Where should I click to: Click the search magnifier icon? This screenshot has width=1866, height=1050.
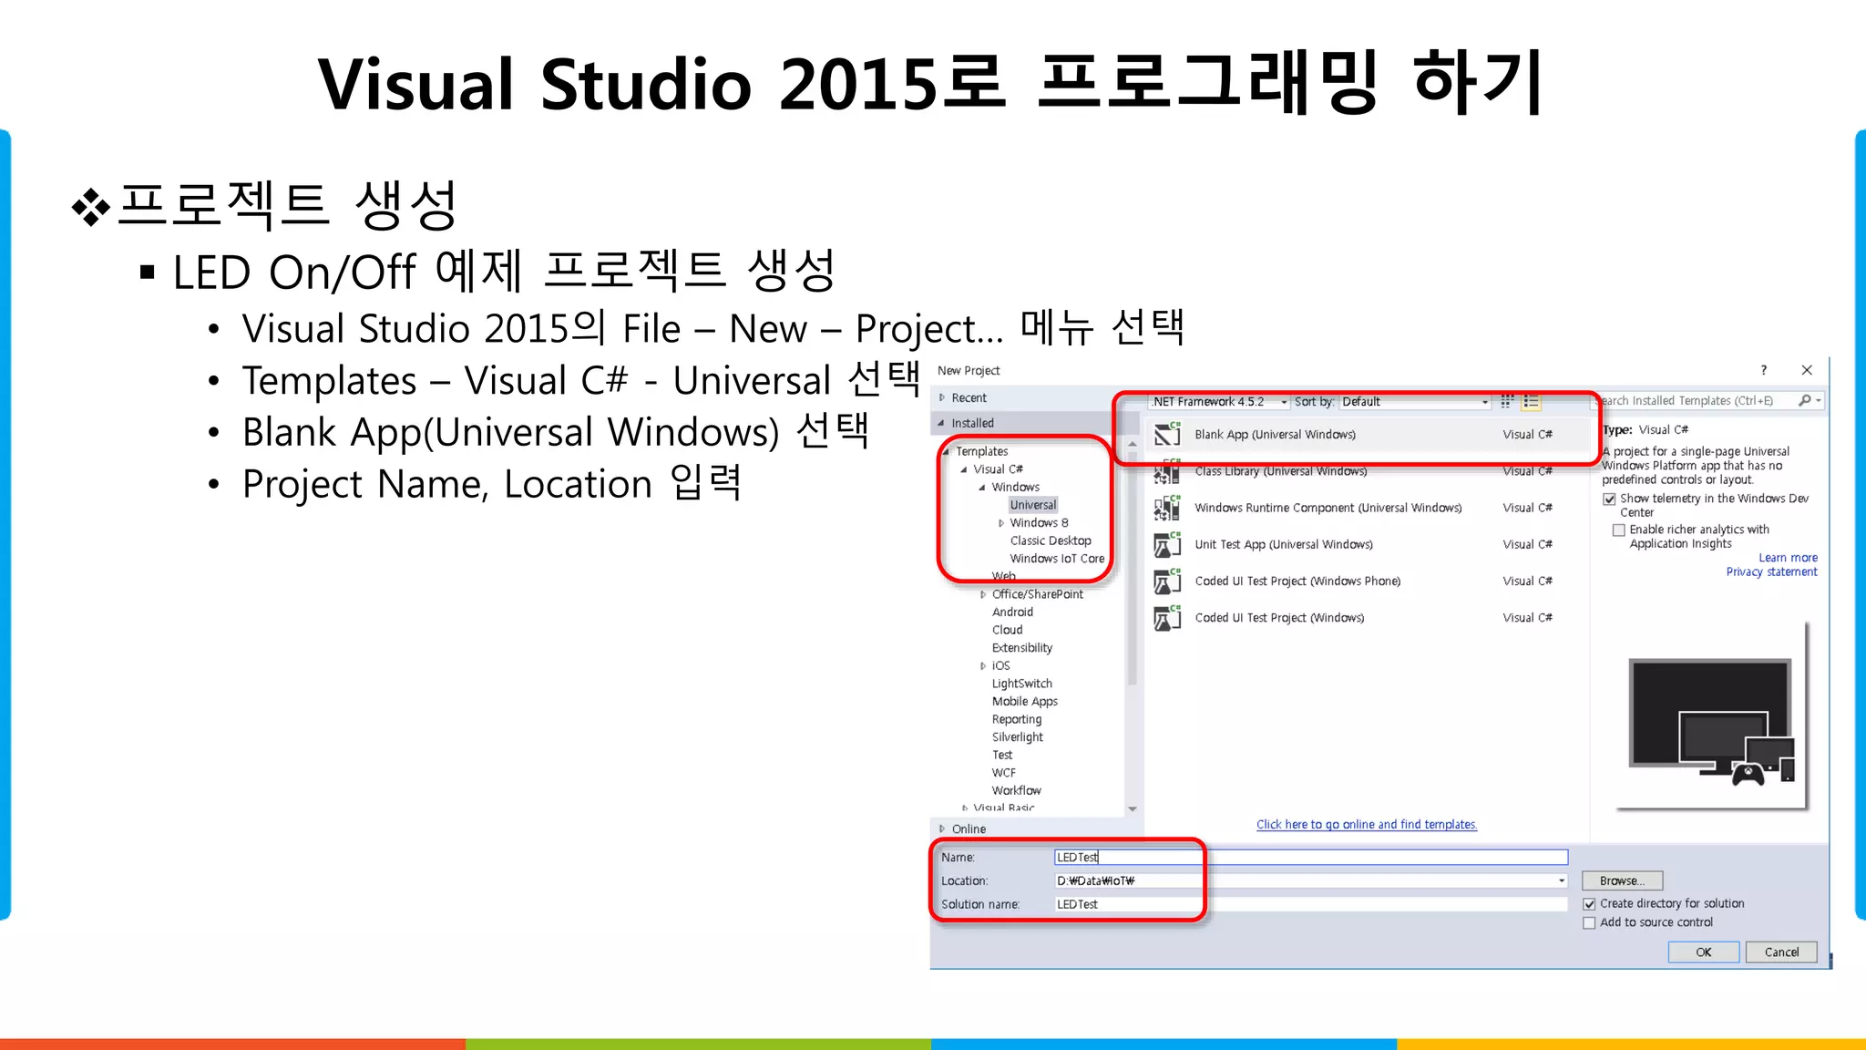tap(1804, 400)
